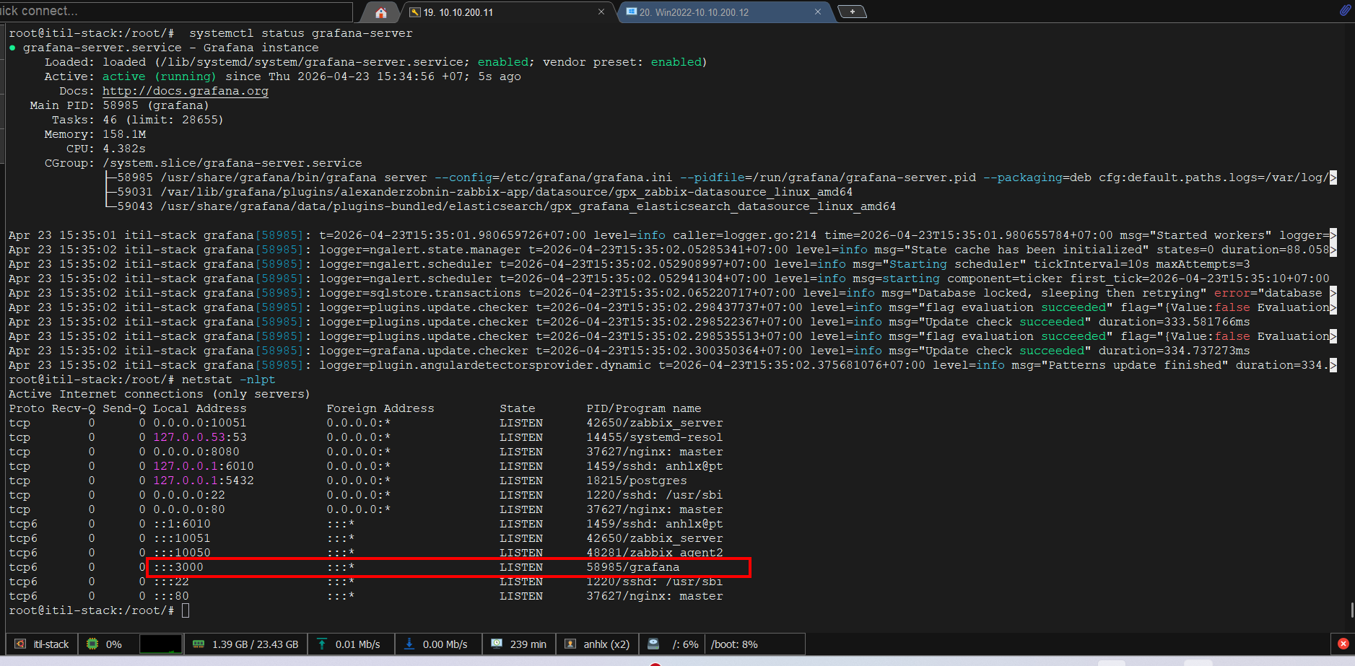Click the Quick connect input field
This screenshot has width=1355, height=666.
(x=173, y=12)
